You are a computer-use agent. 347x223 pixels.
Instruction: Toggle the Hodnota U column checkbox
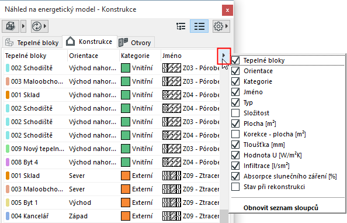(x=235, y=155)
